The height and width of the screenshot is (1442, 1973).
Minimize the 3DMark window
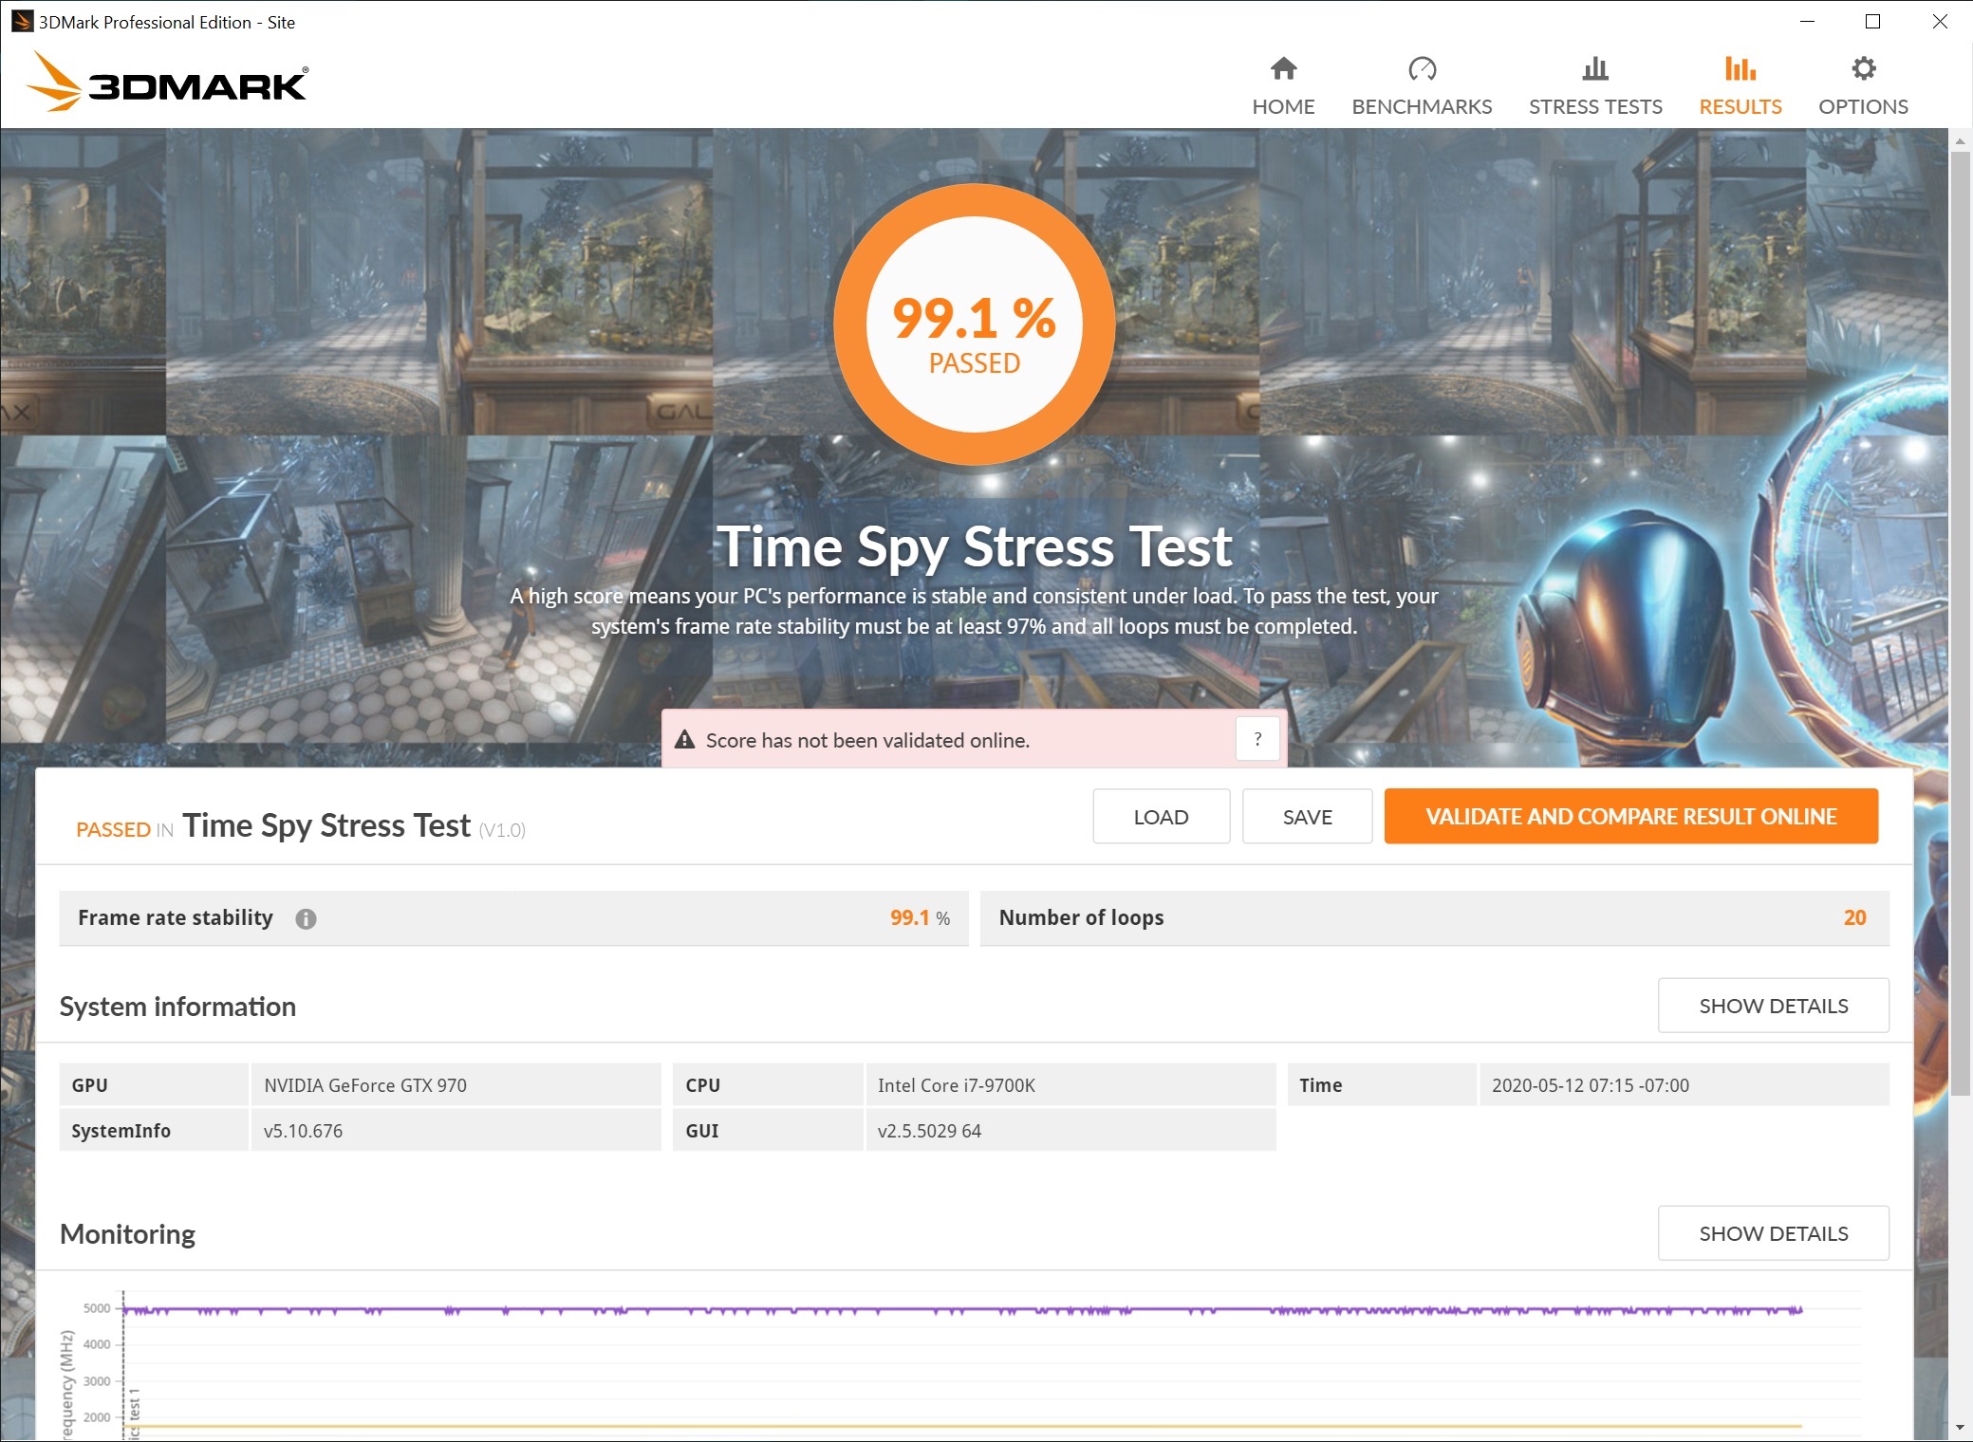coord(1807,21)
